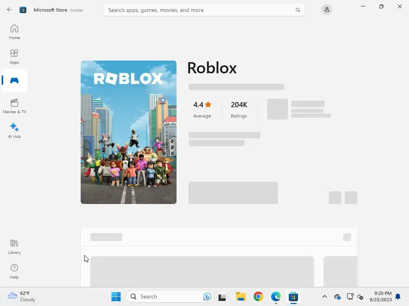409x306 pixels.
Task: Click the 204K Ratings count
Action: tap(239, 109)
